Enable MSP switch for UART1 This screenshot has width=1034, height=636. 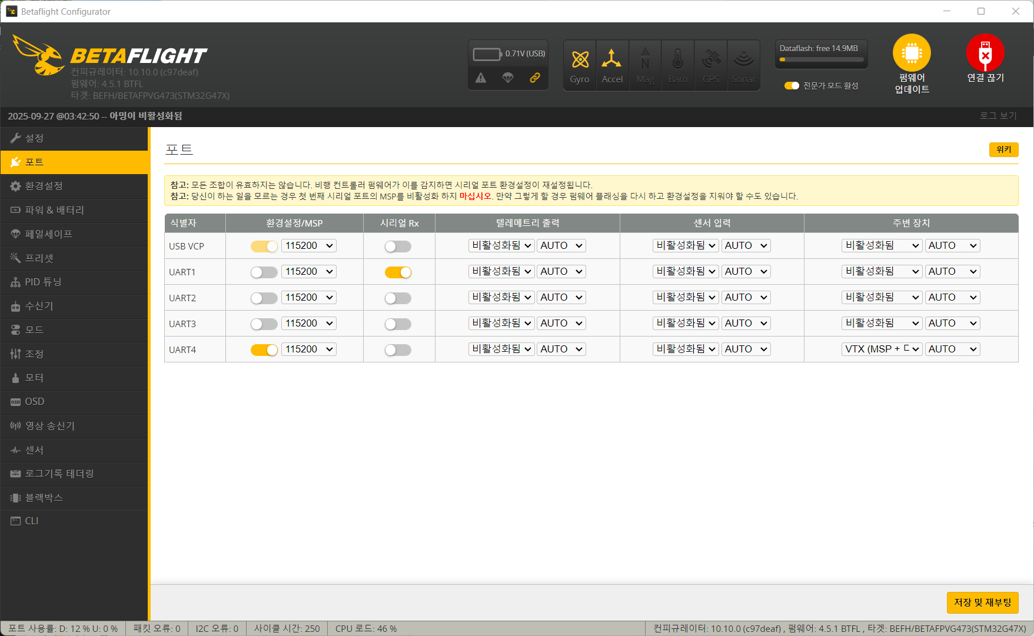tap(264, 272)
